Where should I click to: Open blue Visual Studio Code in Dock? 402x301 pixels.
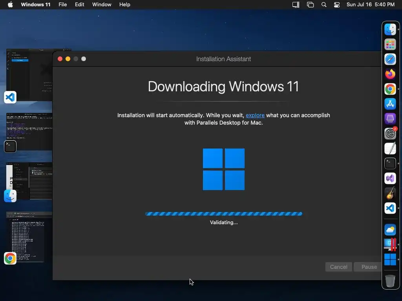pos(390,208)
